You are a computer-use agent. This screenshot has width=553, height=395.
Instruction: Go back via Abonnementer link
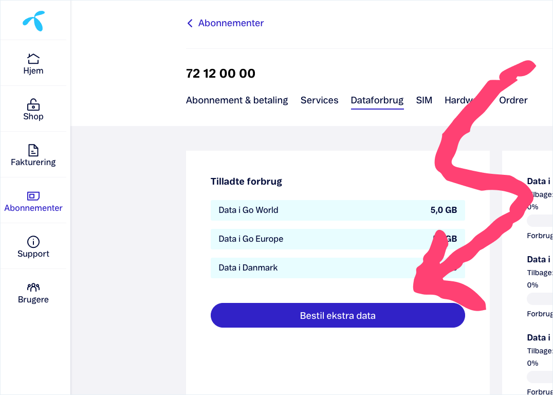(231, 23)
